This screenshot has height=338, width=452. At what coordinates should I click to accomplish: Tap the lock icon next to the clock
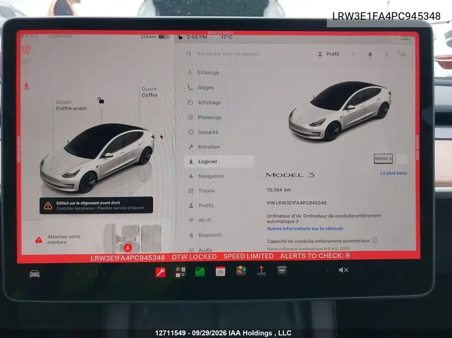click(x=180, y=37)
